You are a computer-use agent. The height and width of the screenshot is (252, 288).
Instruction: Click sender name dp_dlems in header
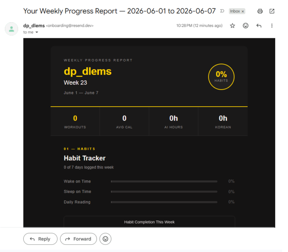(34, 26)
